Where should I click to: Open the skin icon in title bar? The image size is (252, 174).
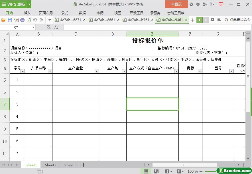coord(191,4)
